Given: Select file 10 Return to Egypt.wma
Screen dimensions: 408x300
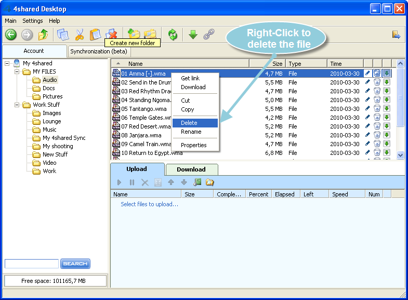Looking at the screenshot, I should pos(152,153).
